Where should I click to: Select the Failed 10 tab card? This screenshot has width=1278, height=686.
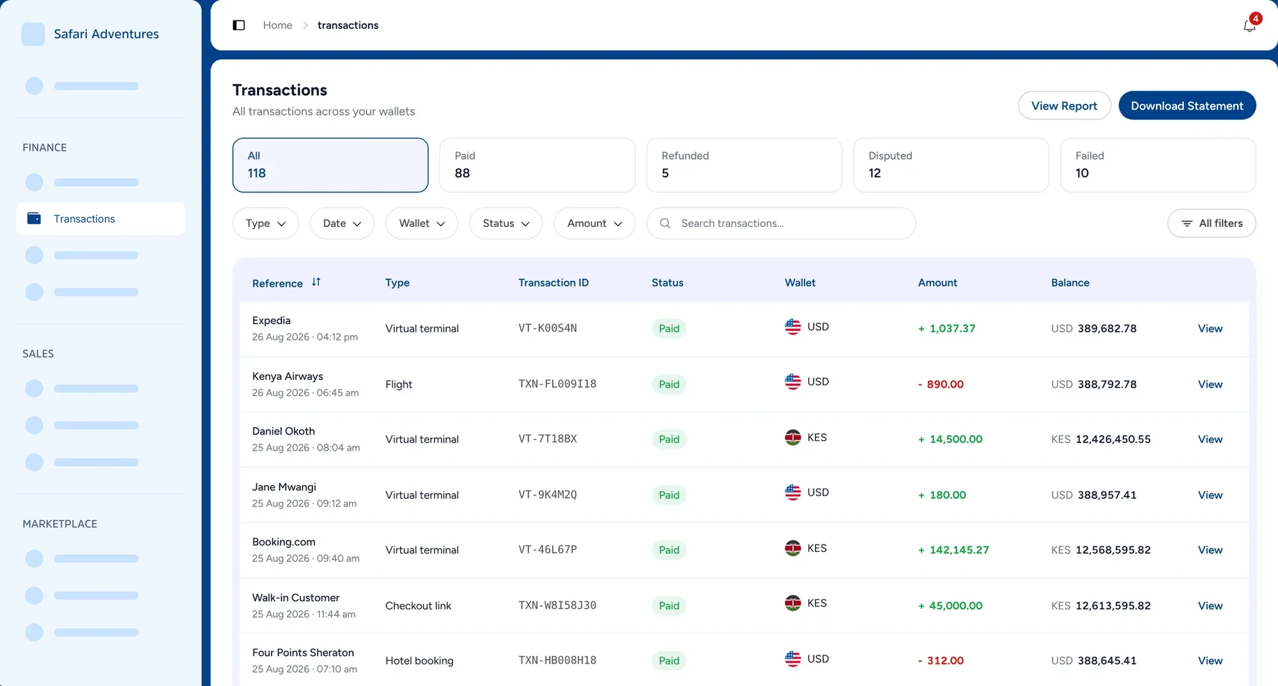(x=1158, y=165)
